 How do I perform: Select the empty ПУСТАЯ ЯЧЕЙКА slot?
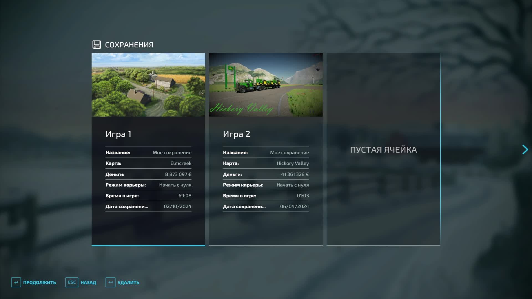point(383,149)
